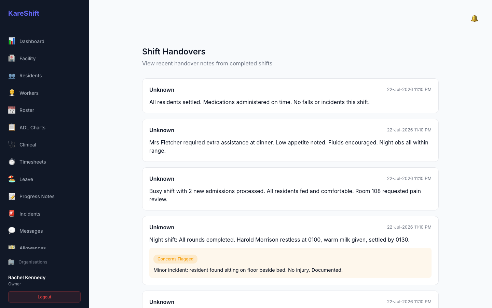Click the Clinical stethoscope icon
492x308 pixels.
click(12, 144)
